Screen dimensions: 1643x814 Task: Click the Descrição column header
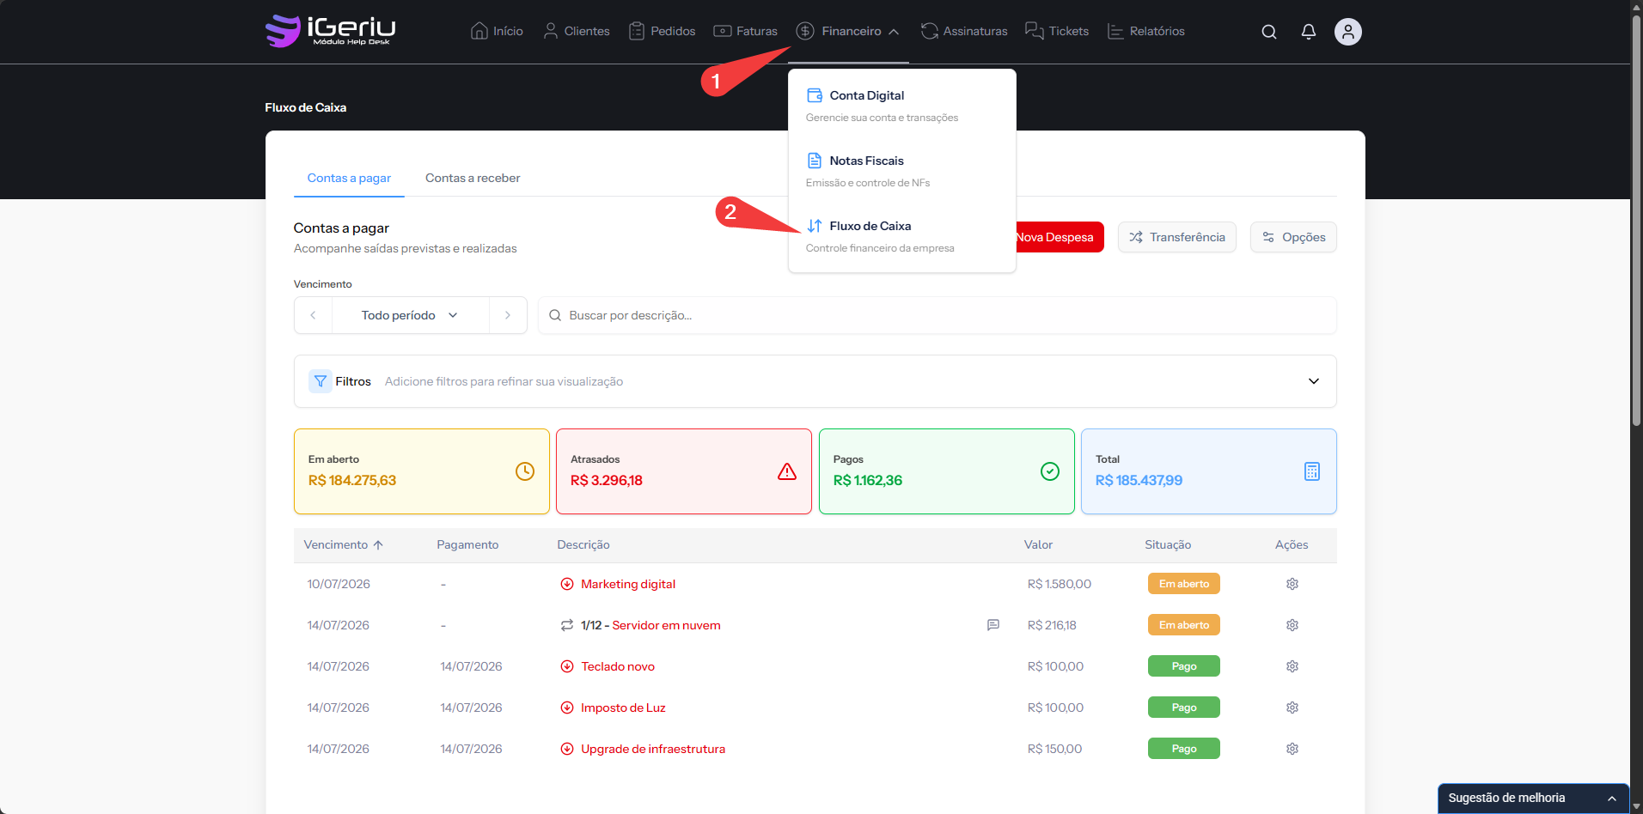(x=583, y=544)
